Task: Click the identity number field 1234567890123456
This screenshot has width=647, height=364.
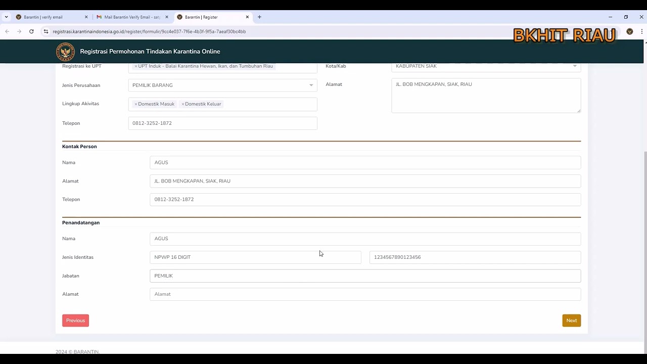Action: click(x=475, y=257)
